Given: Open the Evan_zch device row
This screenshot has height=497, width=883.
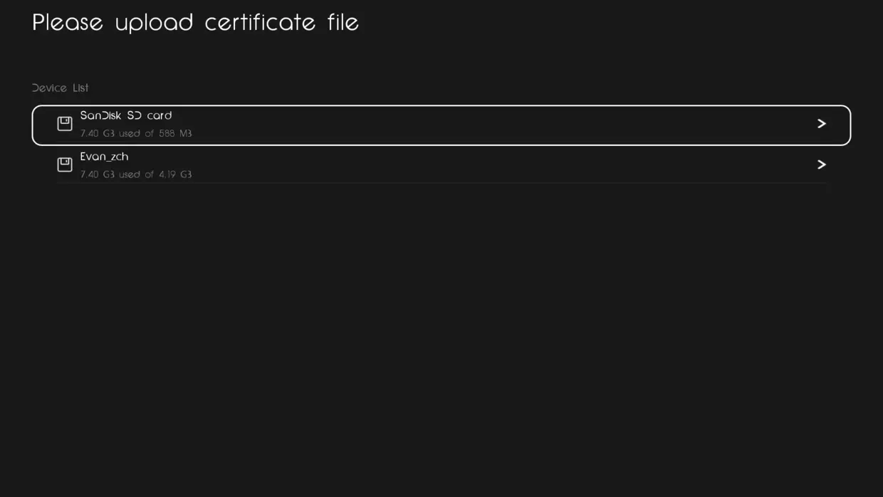Looking at the screenshot, I should pos(441,165).
